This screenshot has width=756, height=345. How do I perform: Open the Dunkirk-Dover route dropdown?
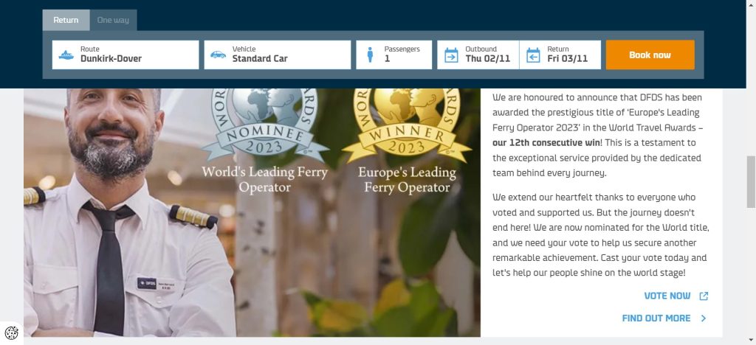[133, 55]
